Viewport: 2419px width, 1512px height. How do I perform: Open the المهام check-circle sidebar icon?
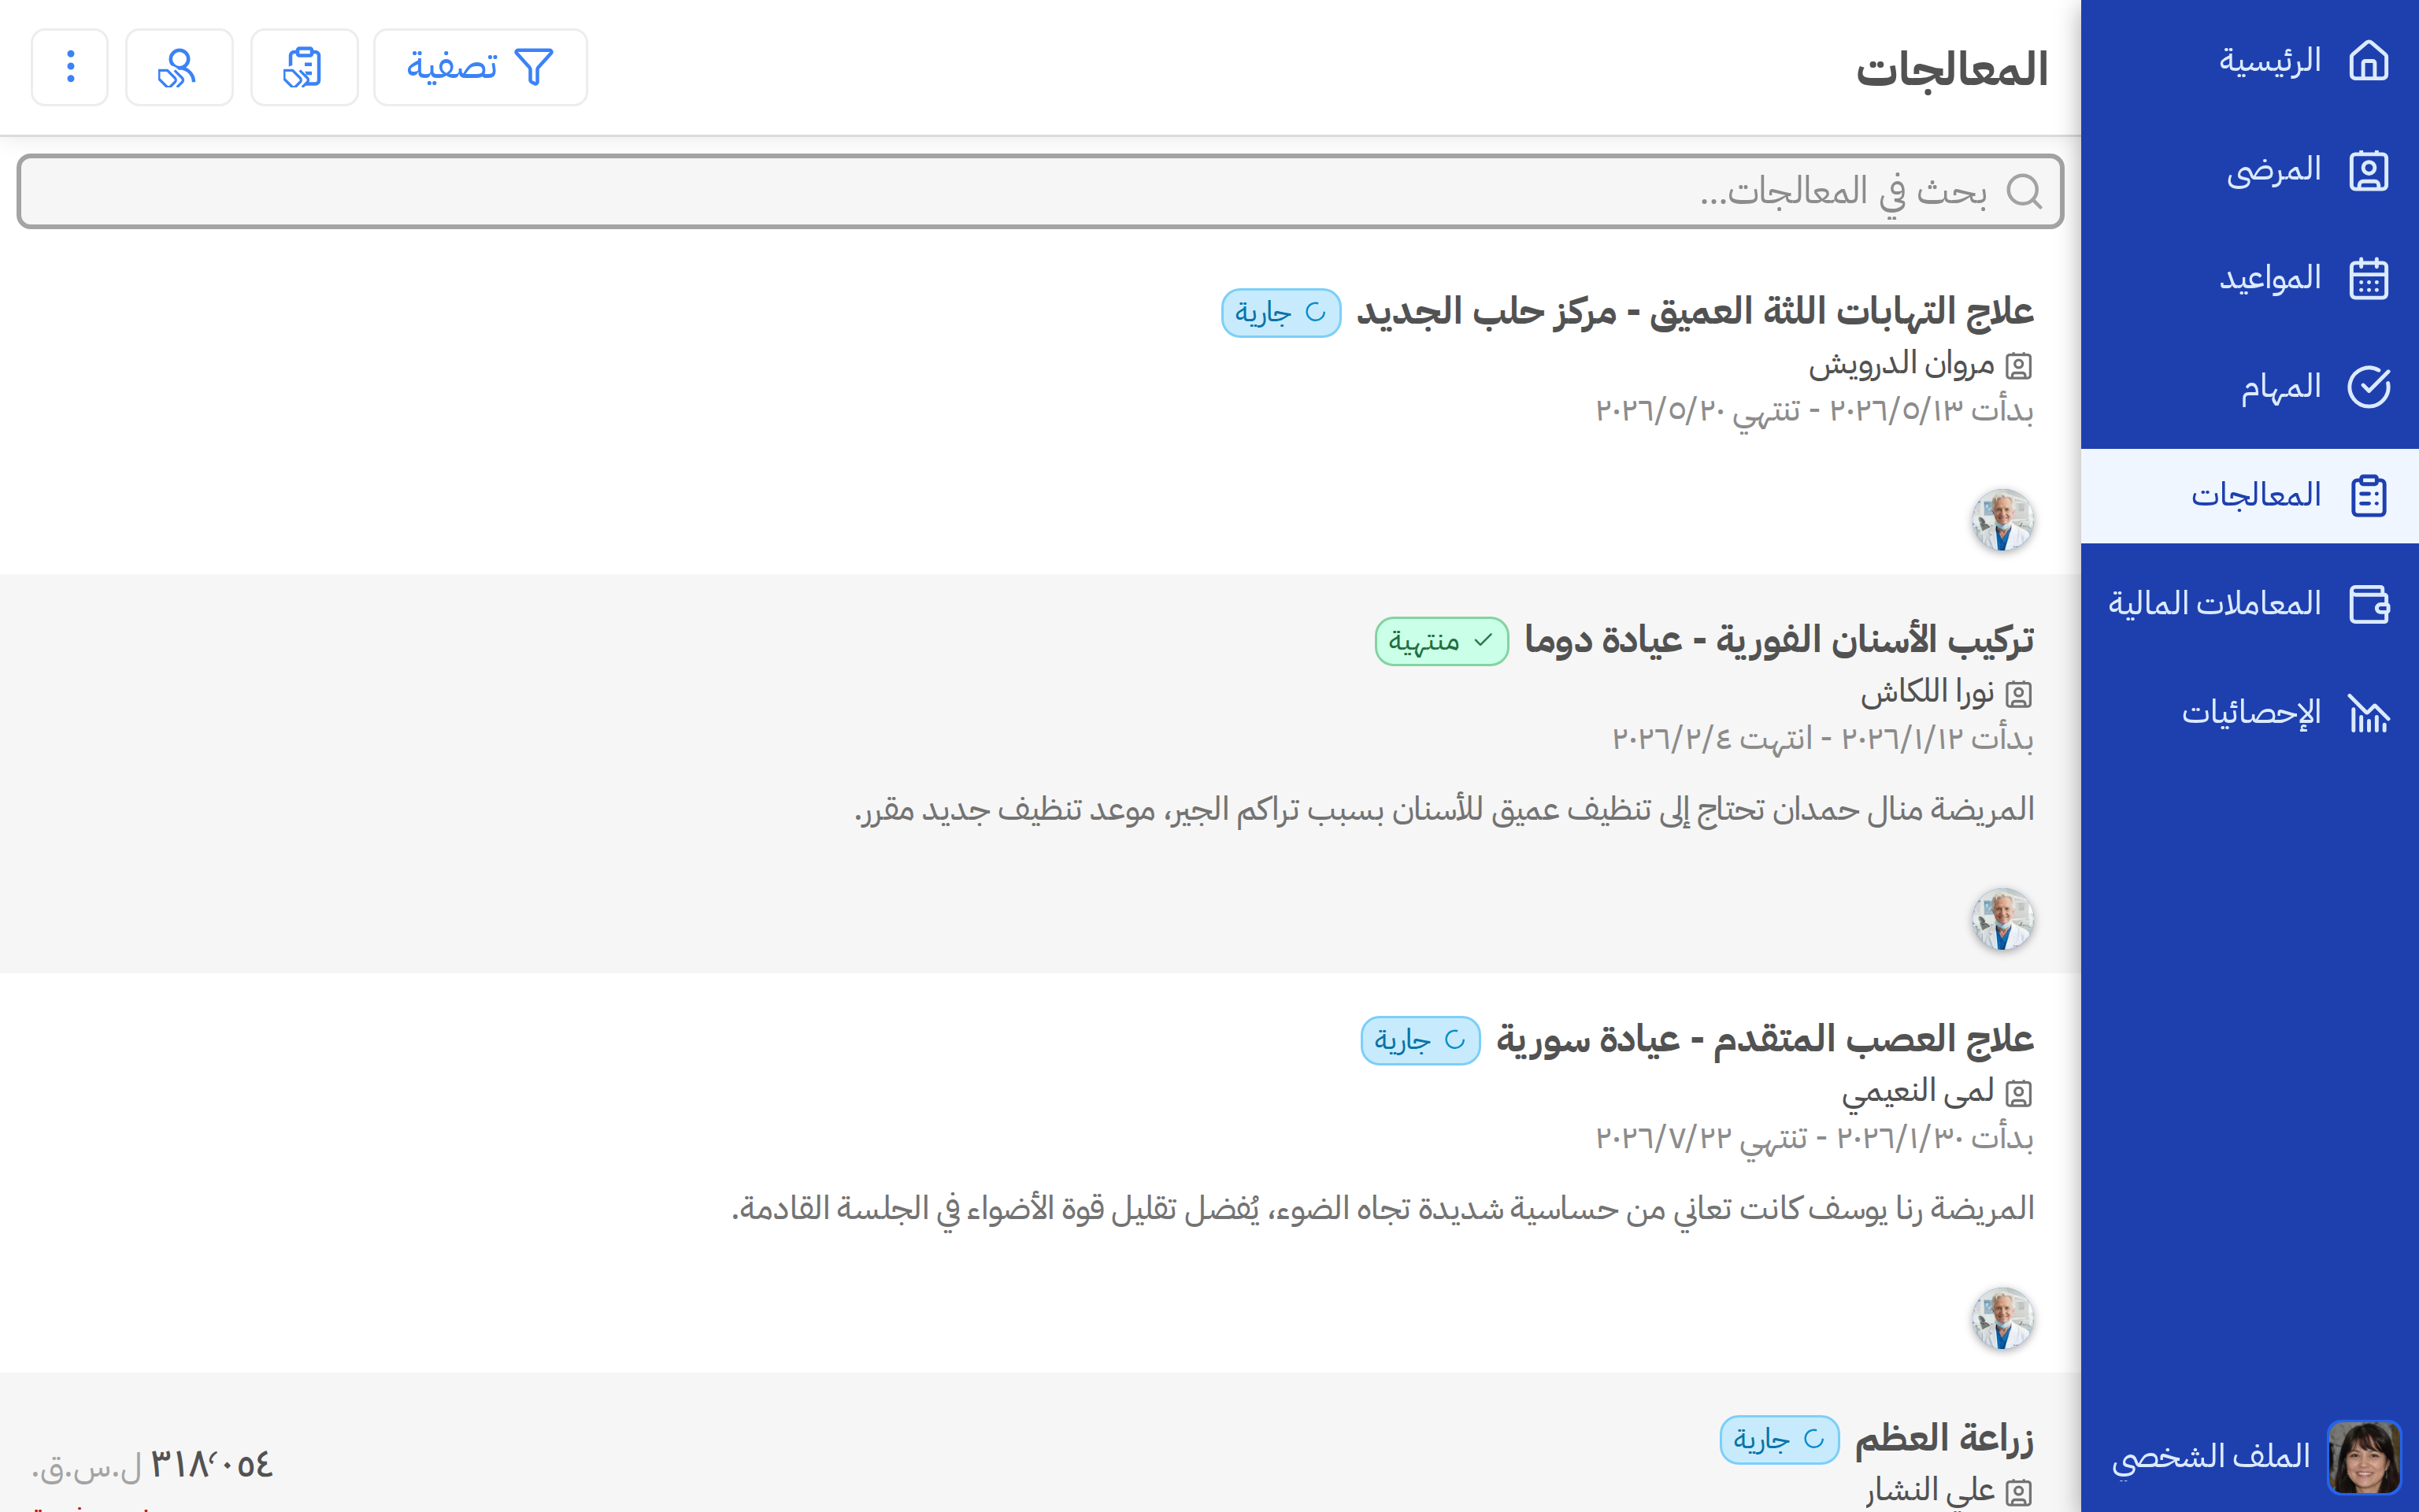[x=2368, y=387]
